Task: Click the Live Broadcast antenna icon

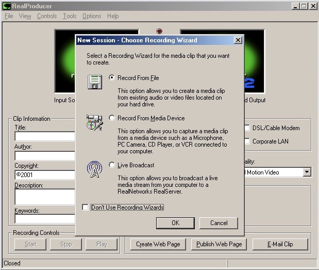Action: [95, 169]
